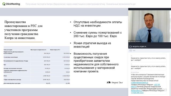Click the slide heading Преимущества инвестирования в РЕС
The width and height of the screenshot is (171, 96).
(24, 30)
